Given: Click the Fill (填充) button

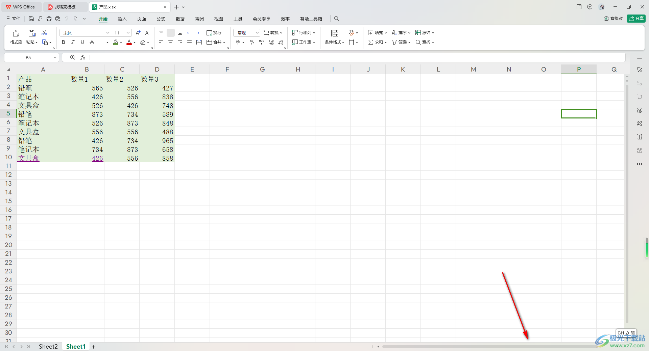Looking at the screenshot, I should (377, 33).
